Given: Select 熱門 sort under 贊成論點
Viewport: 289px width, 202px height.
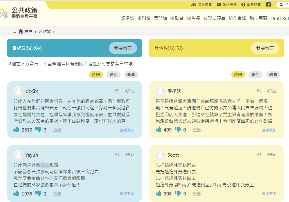Looking at the screenshot, I should [96, 75].
